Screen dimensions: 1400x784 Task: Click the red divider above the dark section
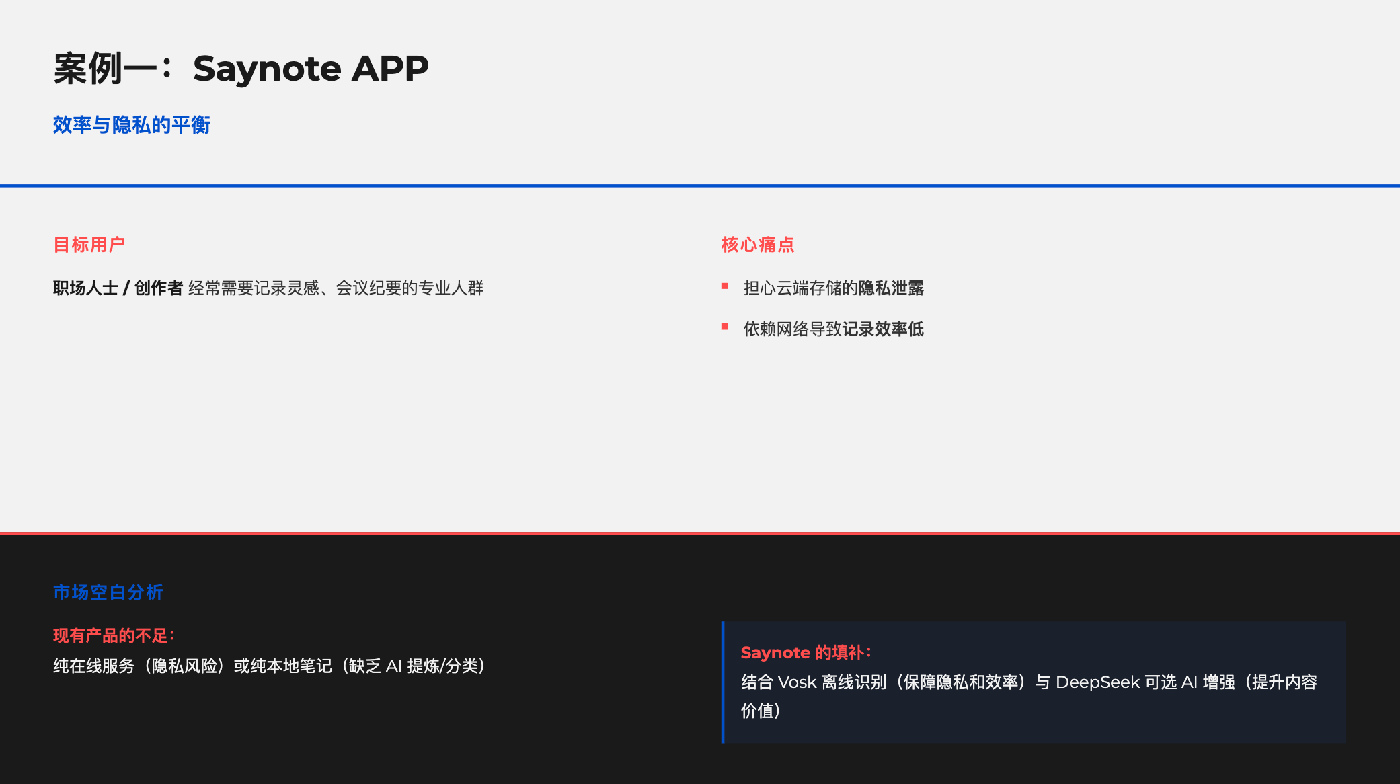[x=699, y=533]
